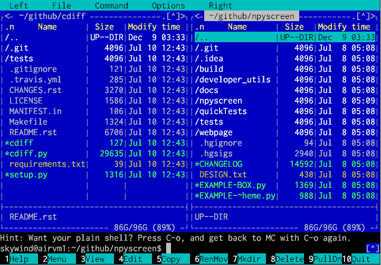Select /tests directory in npyscreen panel

285,122
